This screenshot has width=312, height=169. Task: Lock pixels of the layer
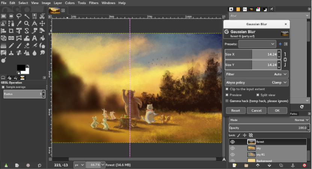238,135
